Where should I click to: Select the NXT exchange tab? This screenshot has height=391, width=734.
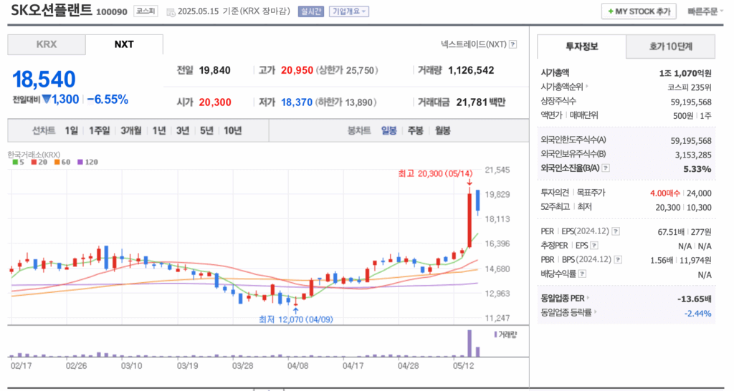tap(124, 44)
